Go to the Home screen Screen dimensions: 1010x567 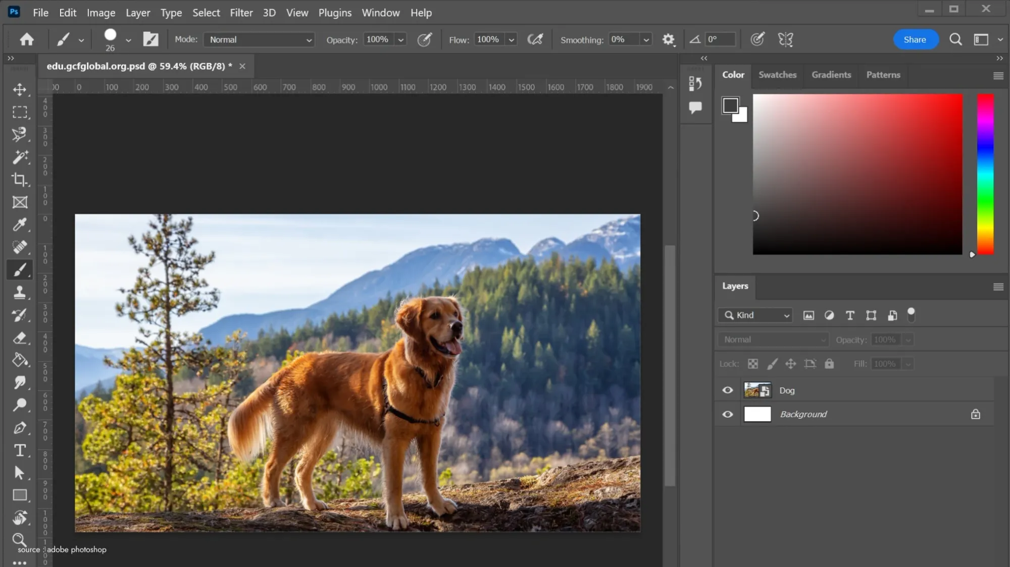pos(27,39)
